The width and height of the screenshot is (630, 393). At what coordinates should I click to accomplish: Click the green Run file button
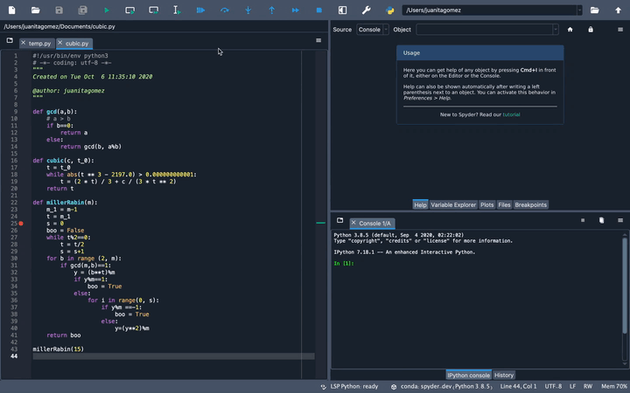point(107,10)
